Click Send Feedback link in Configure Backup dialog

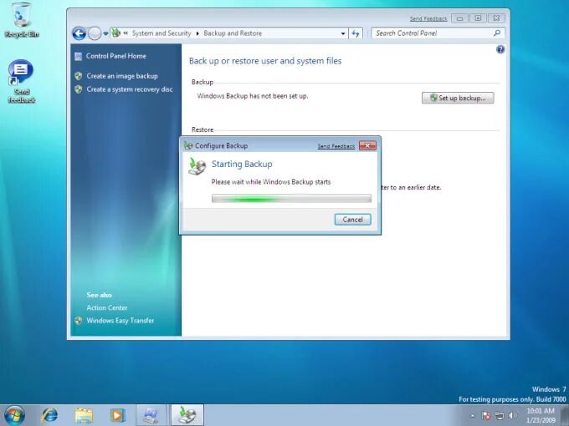click(336, 146)
